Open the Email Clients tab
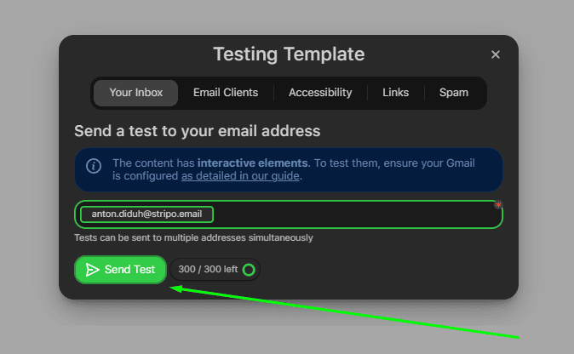This screenshot has height=354, width=574. tap(226, 93)
